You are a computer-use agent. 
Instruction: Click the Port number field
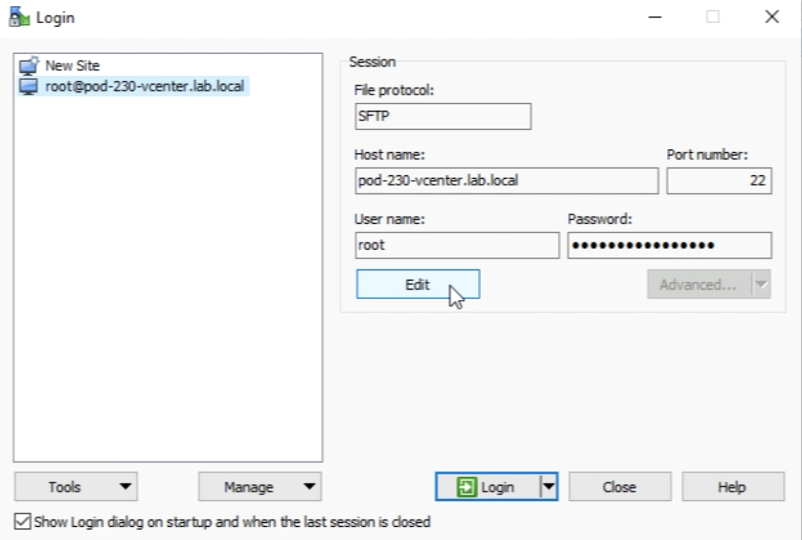[719, 181]
